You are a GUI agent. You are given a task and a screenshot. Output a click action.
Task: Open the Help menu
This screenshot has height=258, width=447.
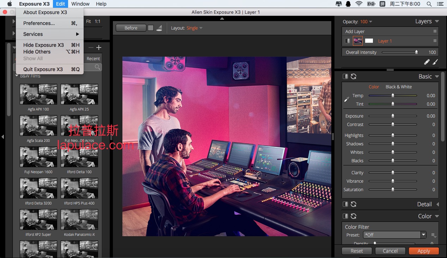pos(101,4)
